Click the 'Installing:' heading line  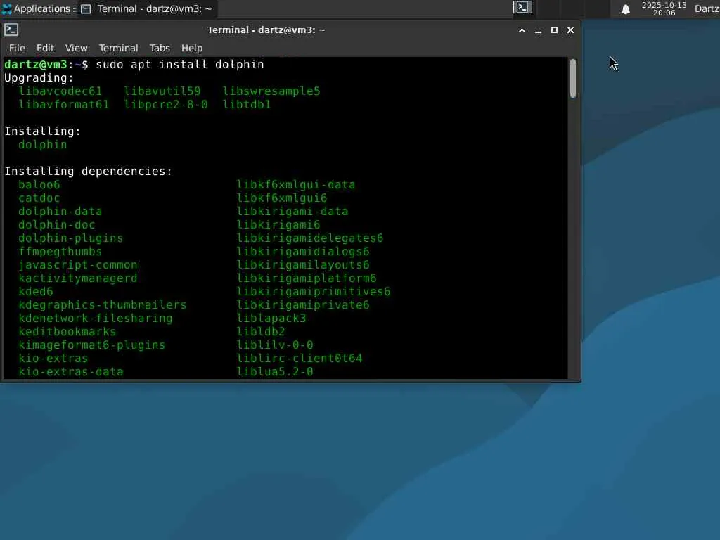43,131
